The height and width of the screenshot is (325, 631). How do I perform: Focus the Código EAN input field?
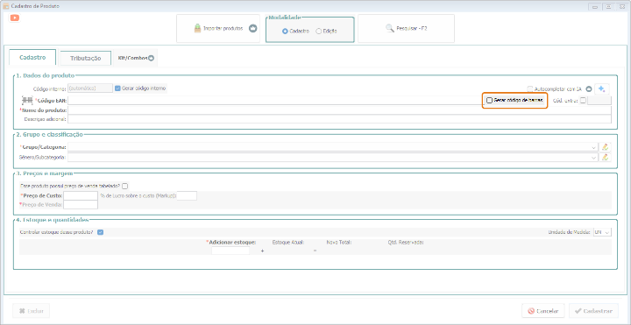coord(274,101)
